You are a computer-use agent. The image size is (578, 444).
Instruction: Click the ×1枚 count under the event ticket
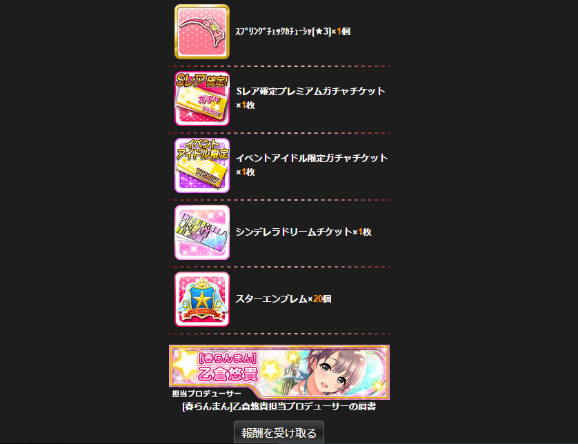tap(246, 172)
